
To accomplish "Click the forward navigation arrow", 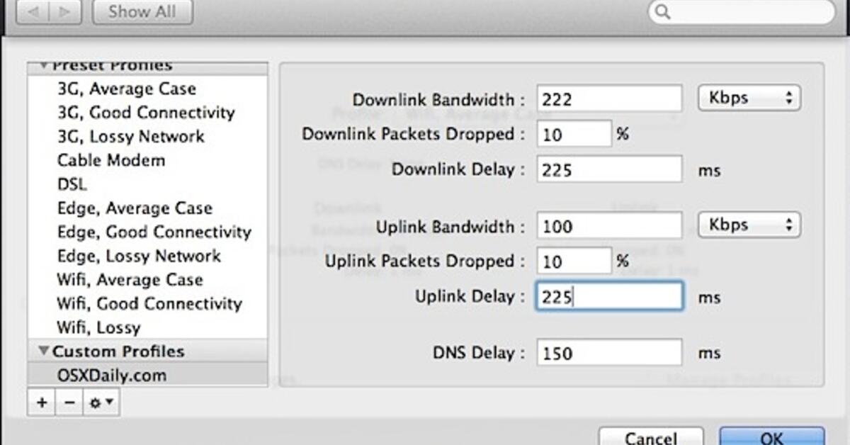I will (66, 13).
